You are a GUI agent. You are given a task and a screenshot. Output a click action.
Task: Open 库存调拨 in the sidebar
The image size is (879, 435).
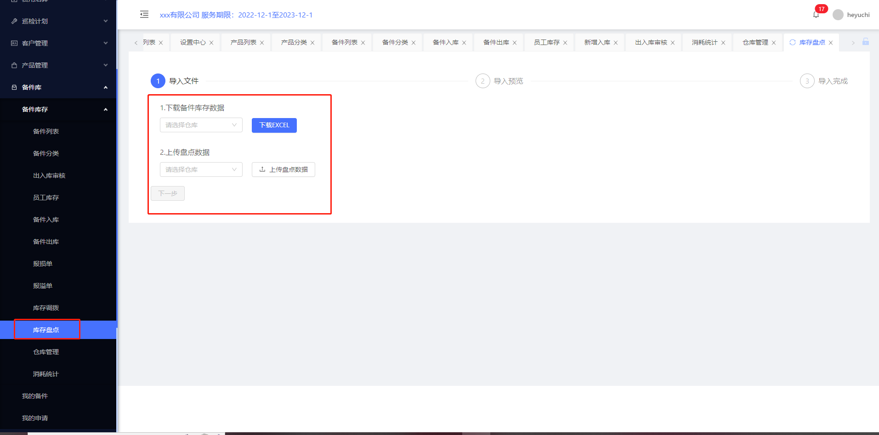pyautogui.click(x=46, y=308)
